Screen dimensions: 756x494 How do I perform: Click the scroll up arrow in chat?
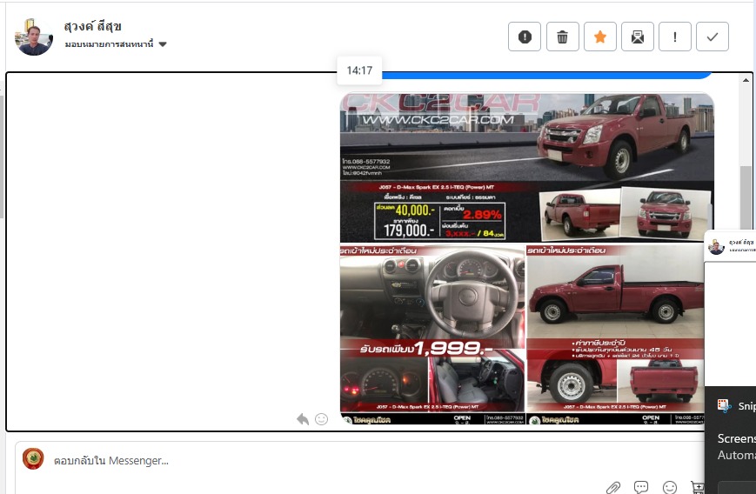[746, 80]
